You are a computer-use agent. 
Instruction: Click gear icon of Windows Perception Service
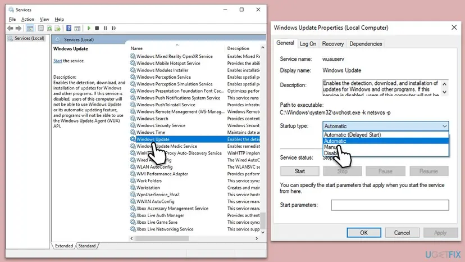pyautogui.click(x=133, y=77)
